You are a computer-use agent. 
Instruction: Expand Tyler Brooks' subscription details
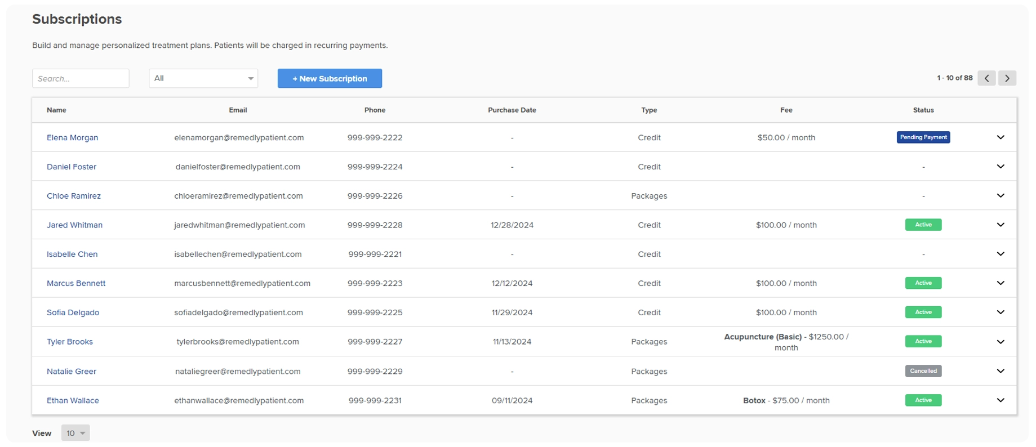[x=1000, y=342]
